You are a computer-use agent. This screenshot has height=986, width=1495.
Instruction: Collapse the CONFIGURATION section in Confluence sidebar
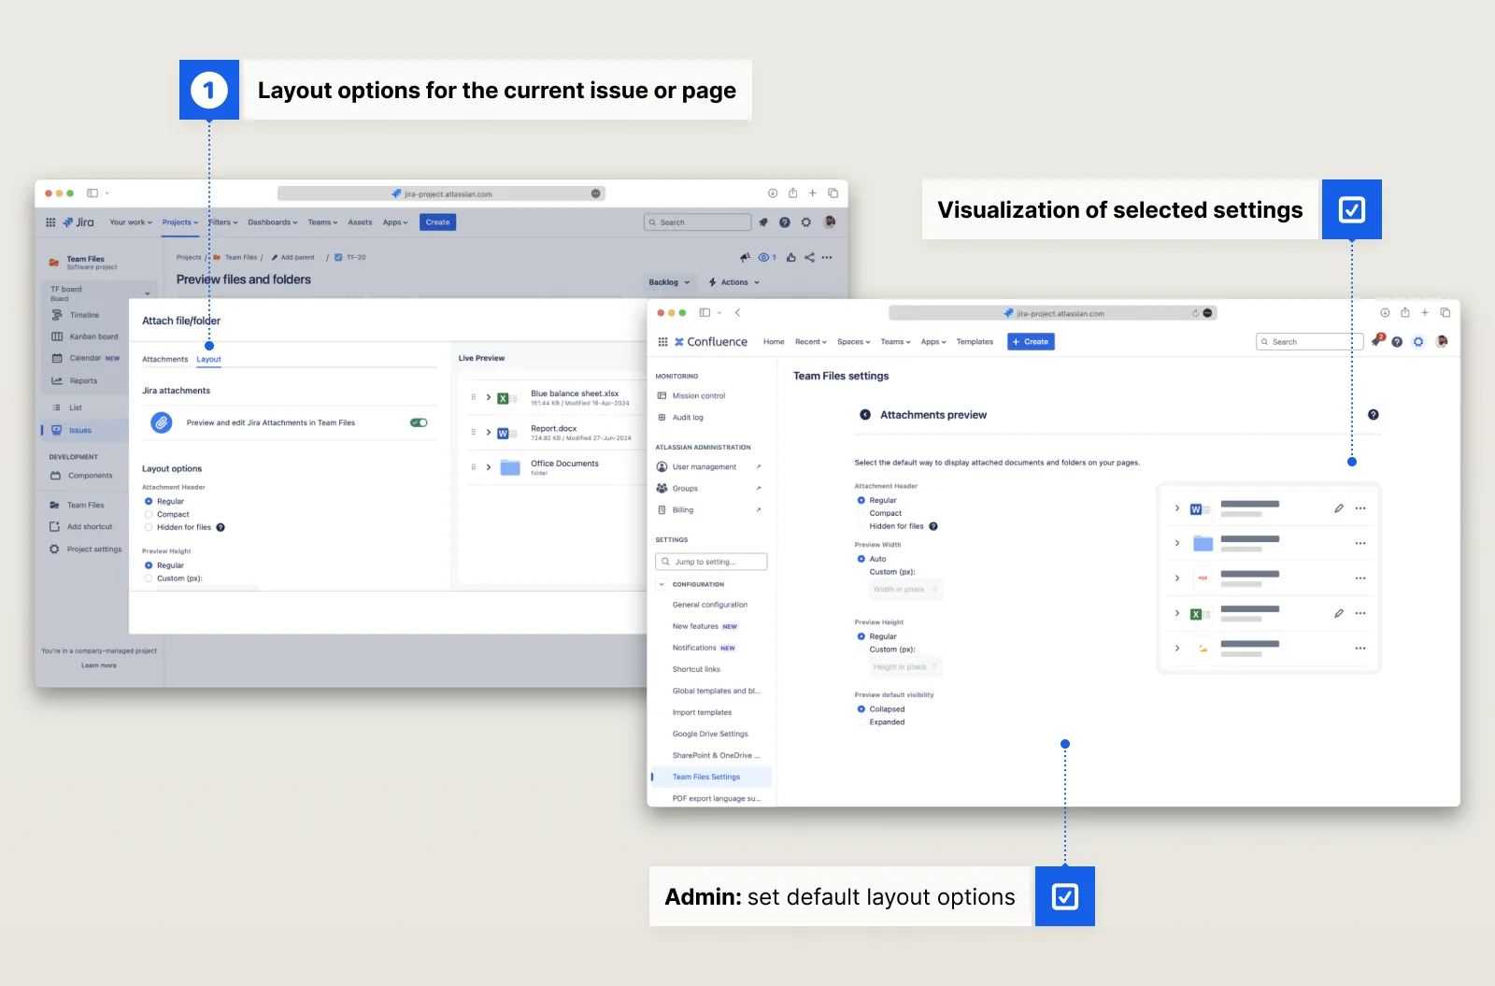(x=662, y=584)
